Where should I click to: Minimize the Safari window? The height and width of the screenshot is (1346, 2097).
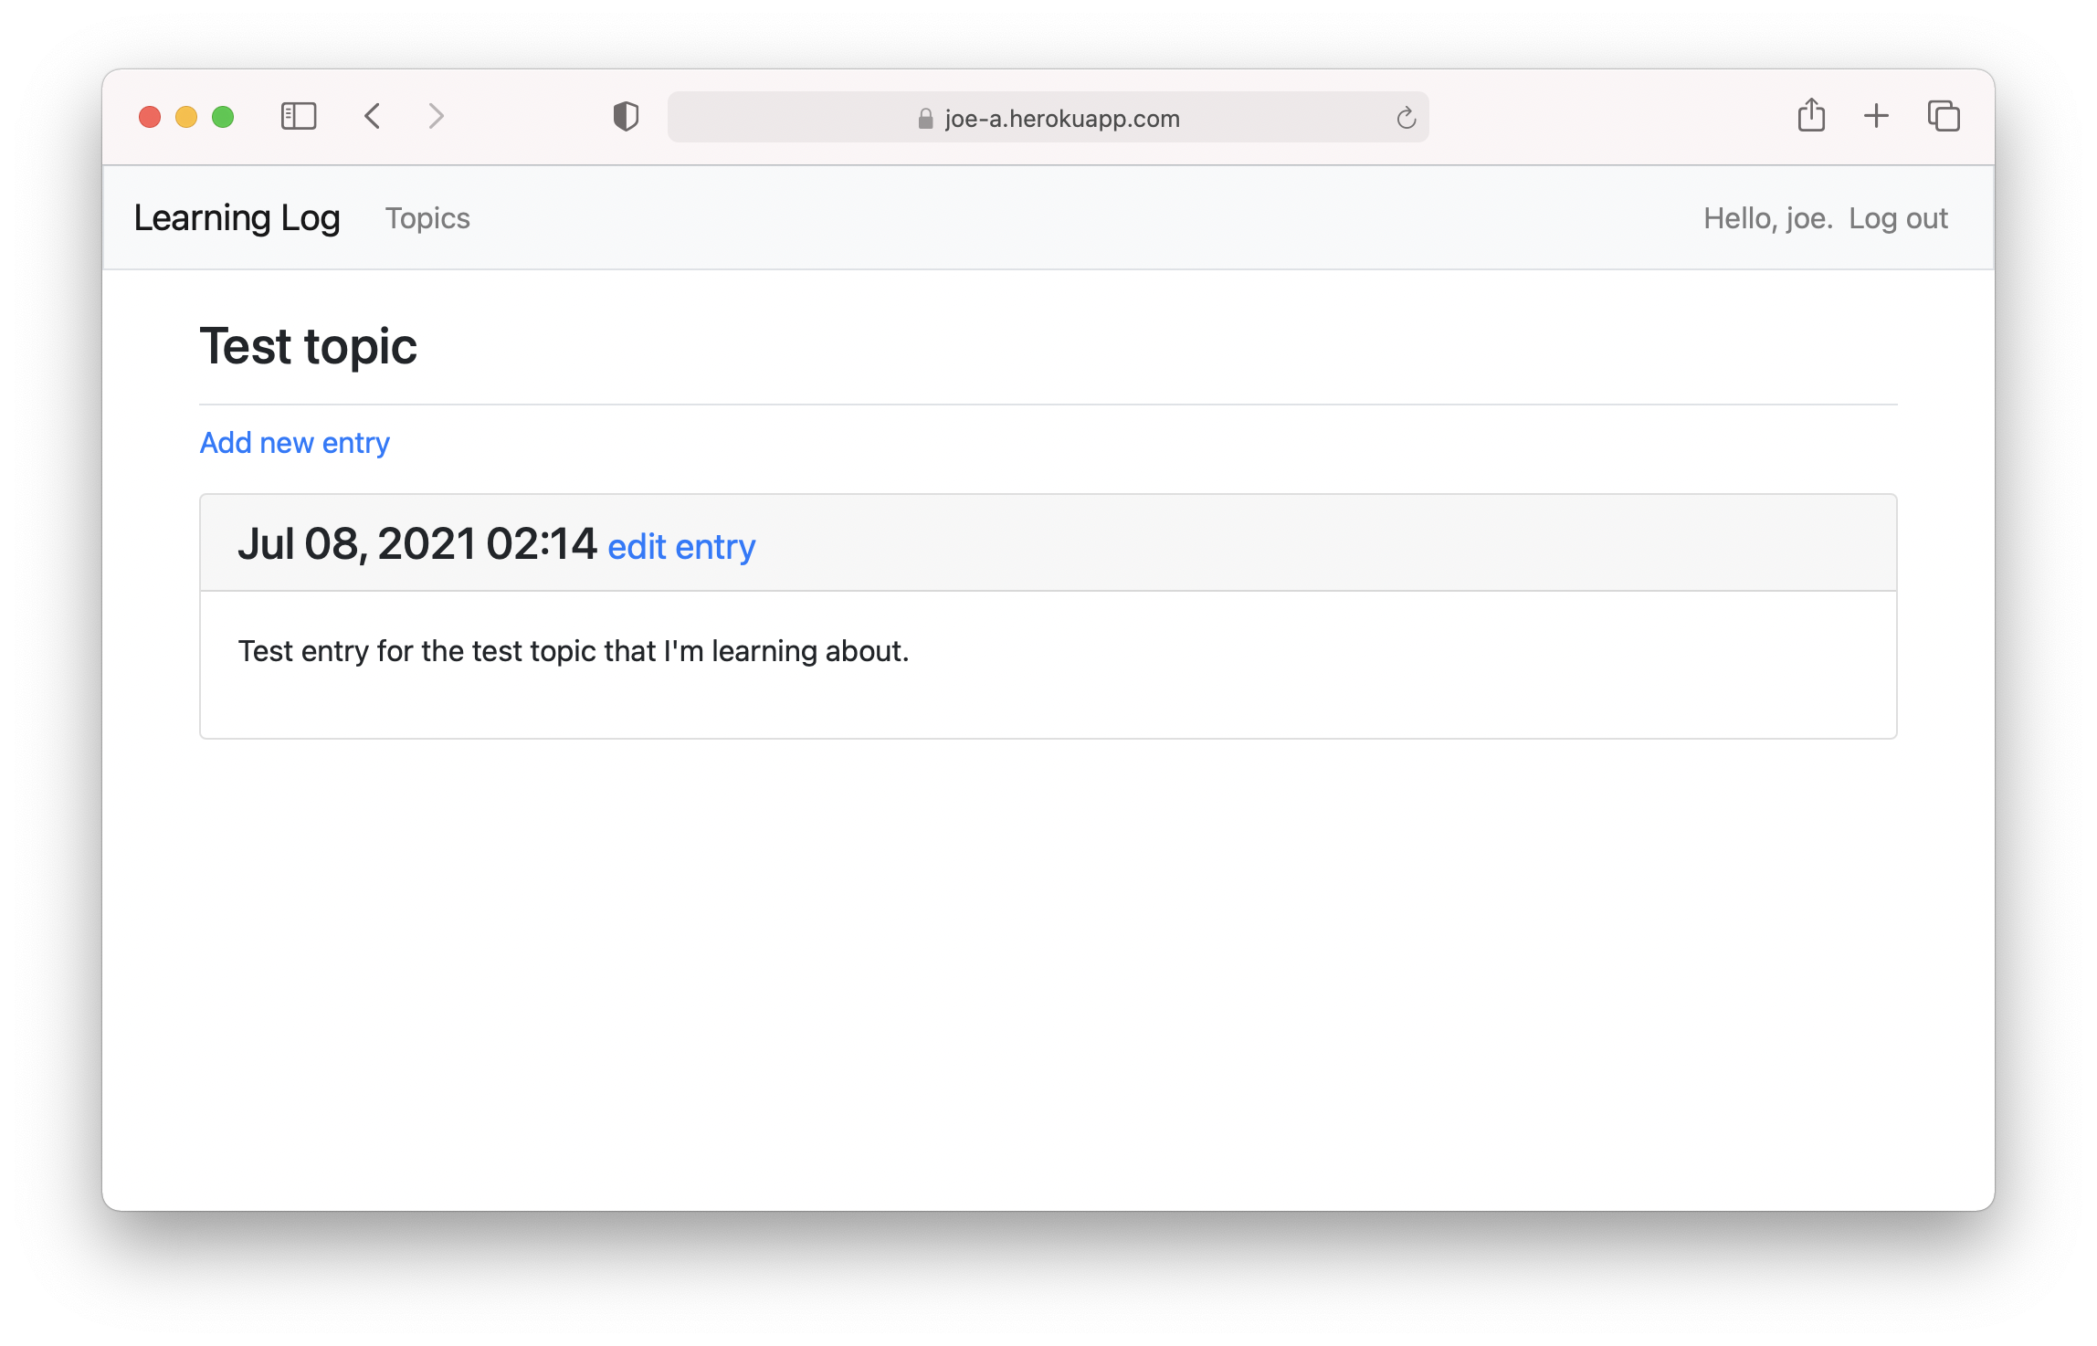(186, 116)
